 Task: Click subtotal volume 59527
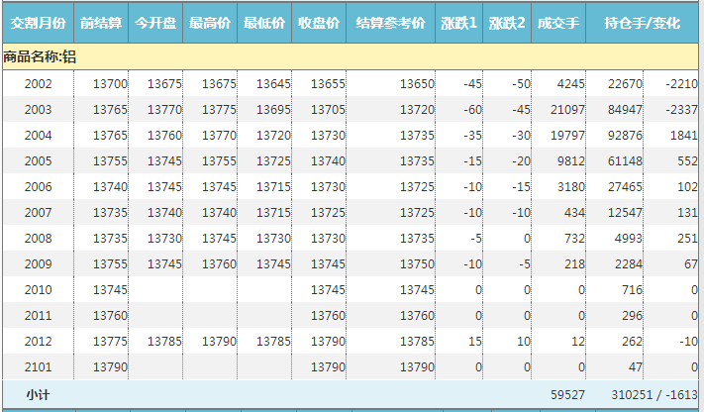(567, 394)
